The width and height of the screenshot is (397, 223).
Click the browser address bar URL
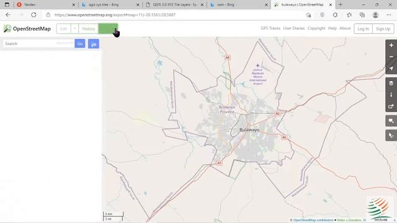click(x=115, y=15)
